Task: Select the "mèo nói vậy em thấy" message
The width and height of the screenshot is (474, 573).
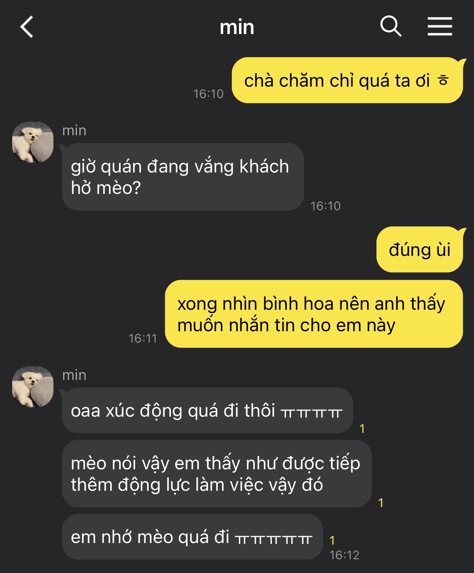Action: (x=217, y=473)
